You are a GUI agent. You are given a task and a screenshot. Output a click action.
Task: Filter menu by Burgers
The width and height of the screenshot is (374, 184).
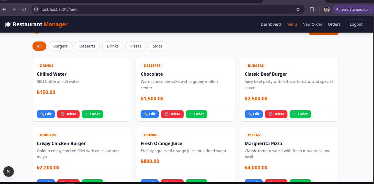point(60,46)
